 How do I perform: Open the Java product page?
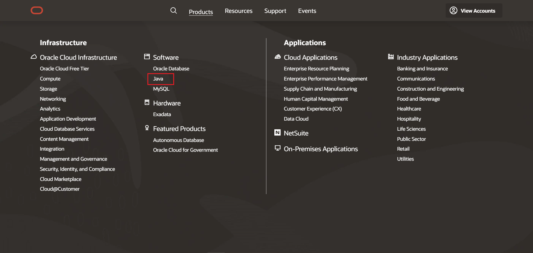click(158, 79)
